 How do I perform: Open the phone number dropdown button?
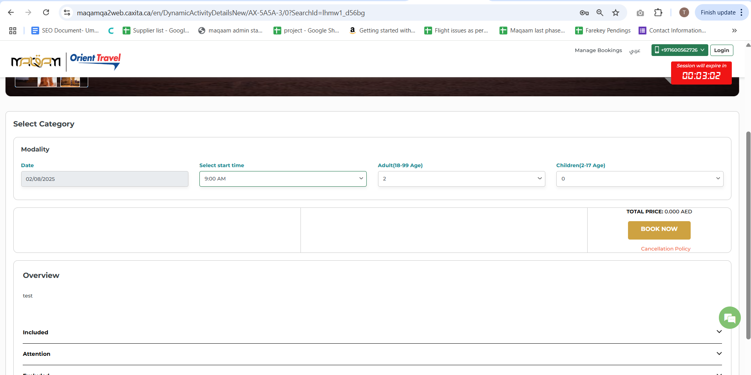point(679,50)
